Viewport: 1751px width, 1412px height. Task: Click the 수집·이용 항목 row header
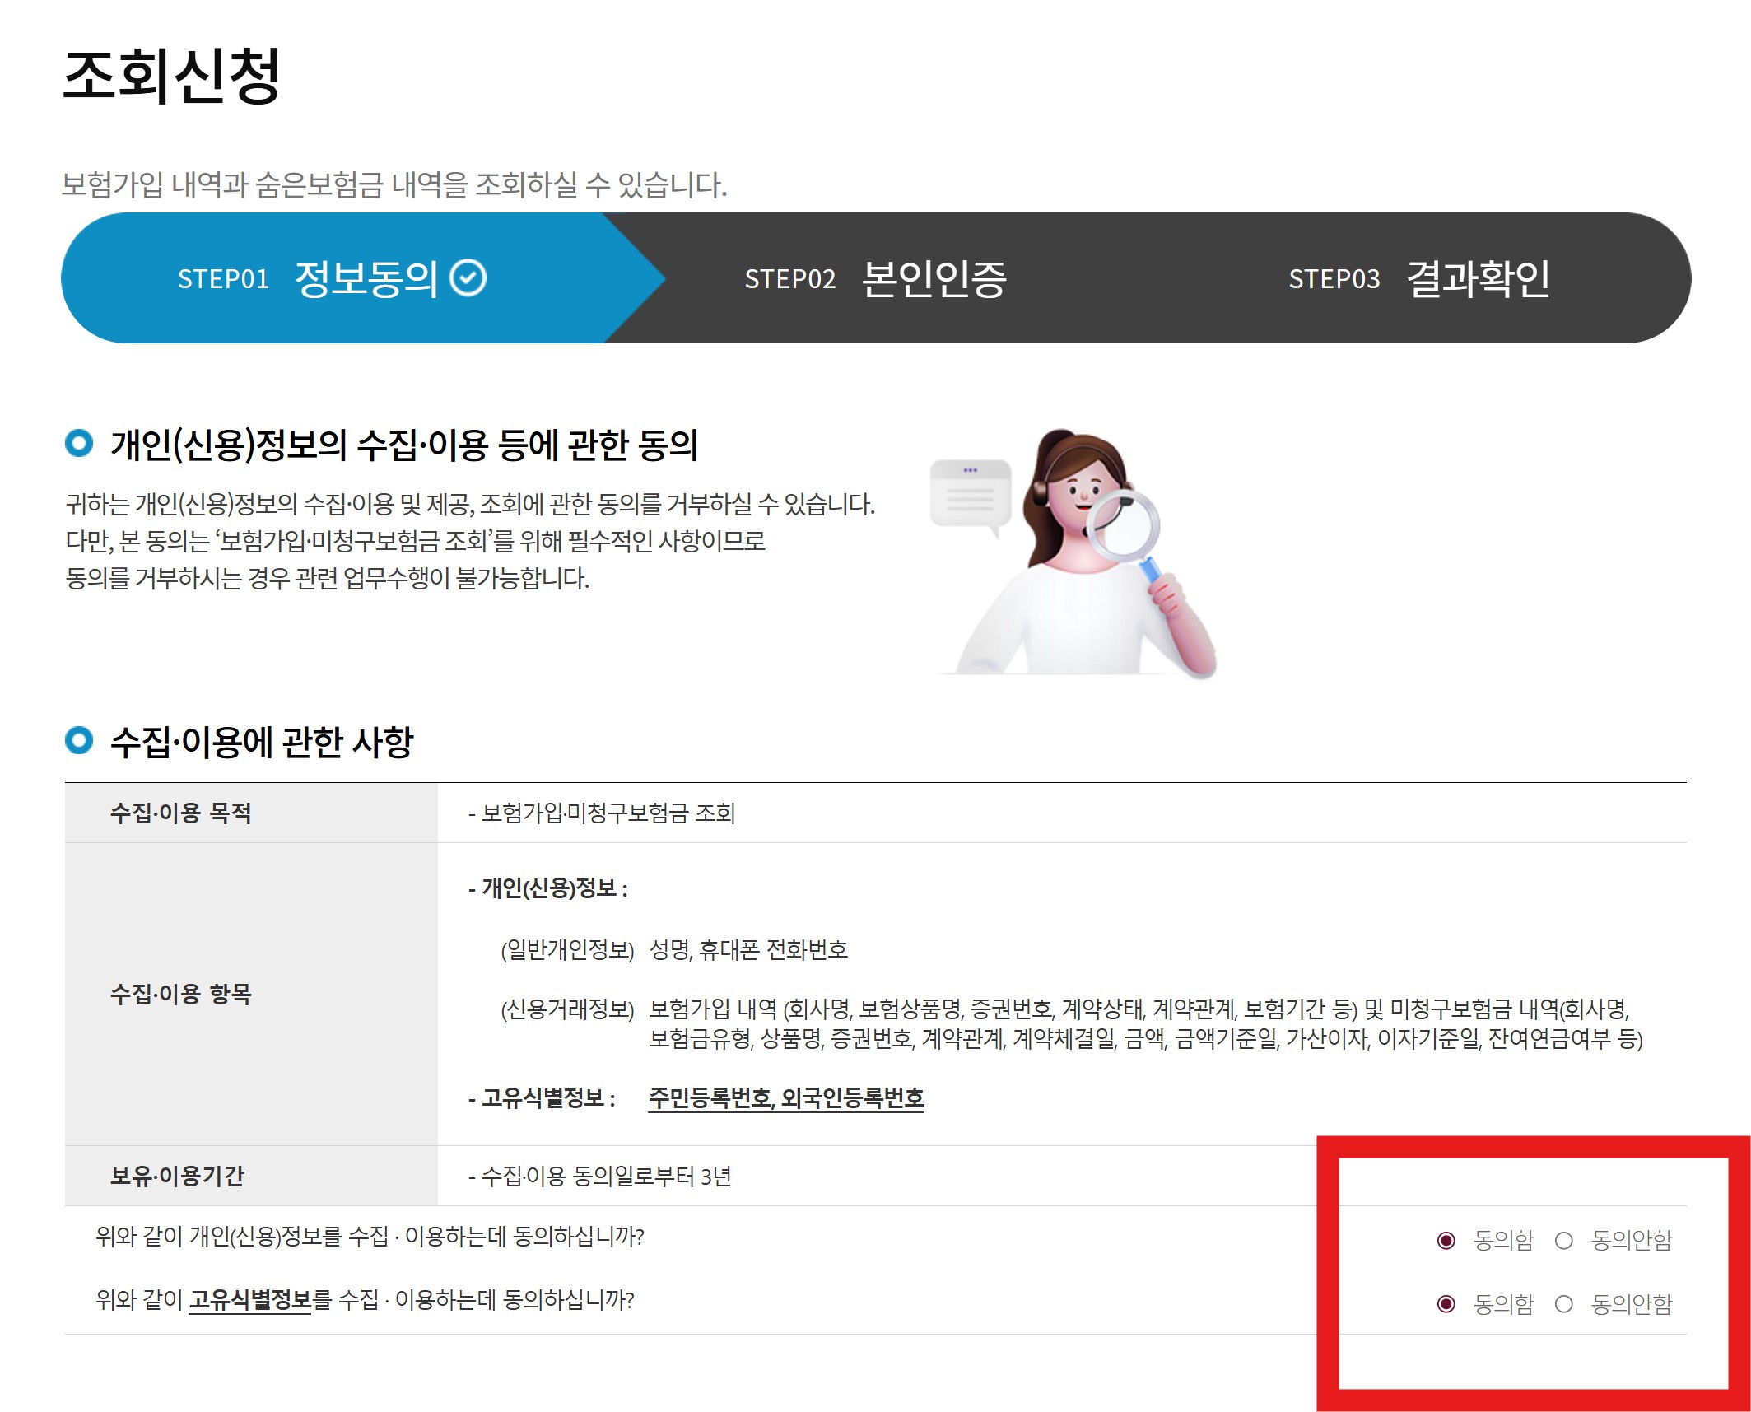tap(181, 994)
